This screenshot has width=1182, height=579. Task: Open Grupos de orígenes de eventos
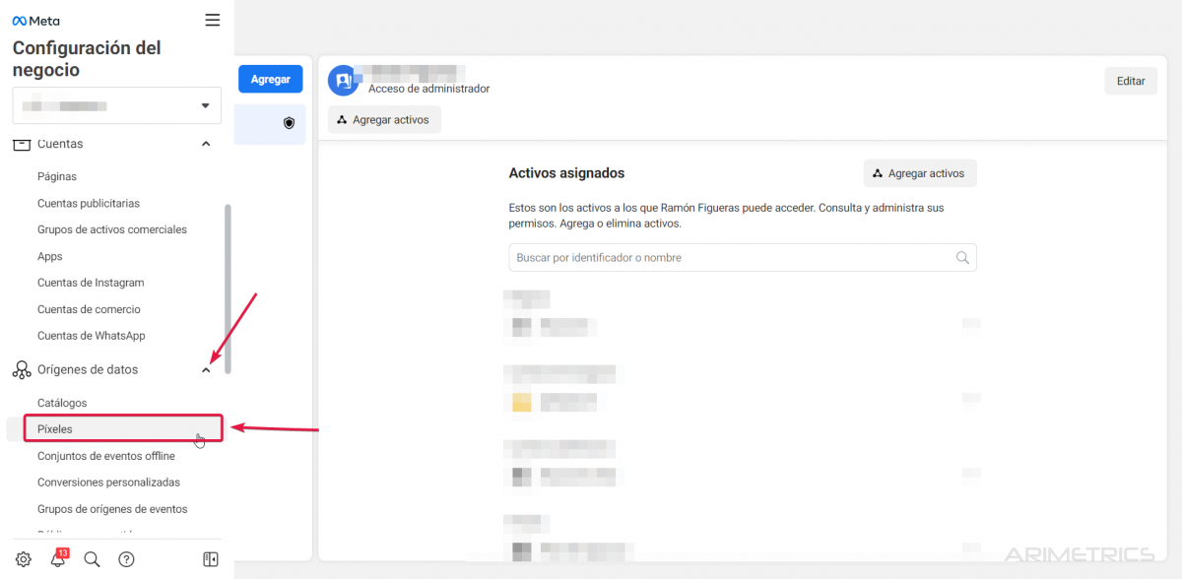click(112, 509)
